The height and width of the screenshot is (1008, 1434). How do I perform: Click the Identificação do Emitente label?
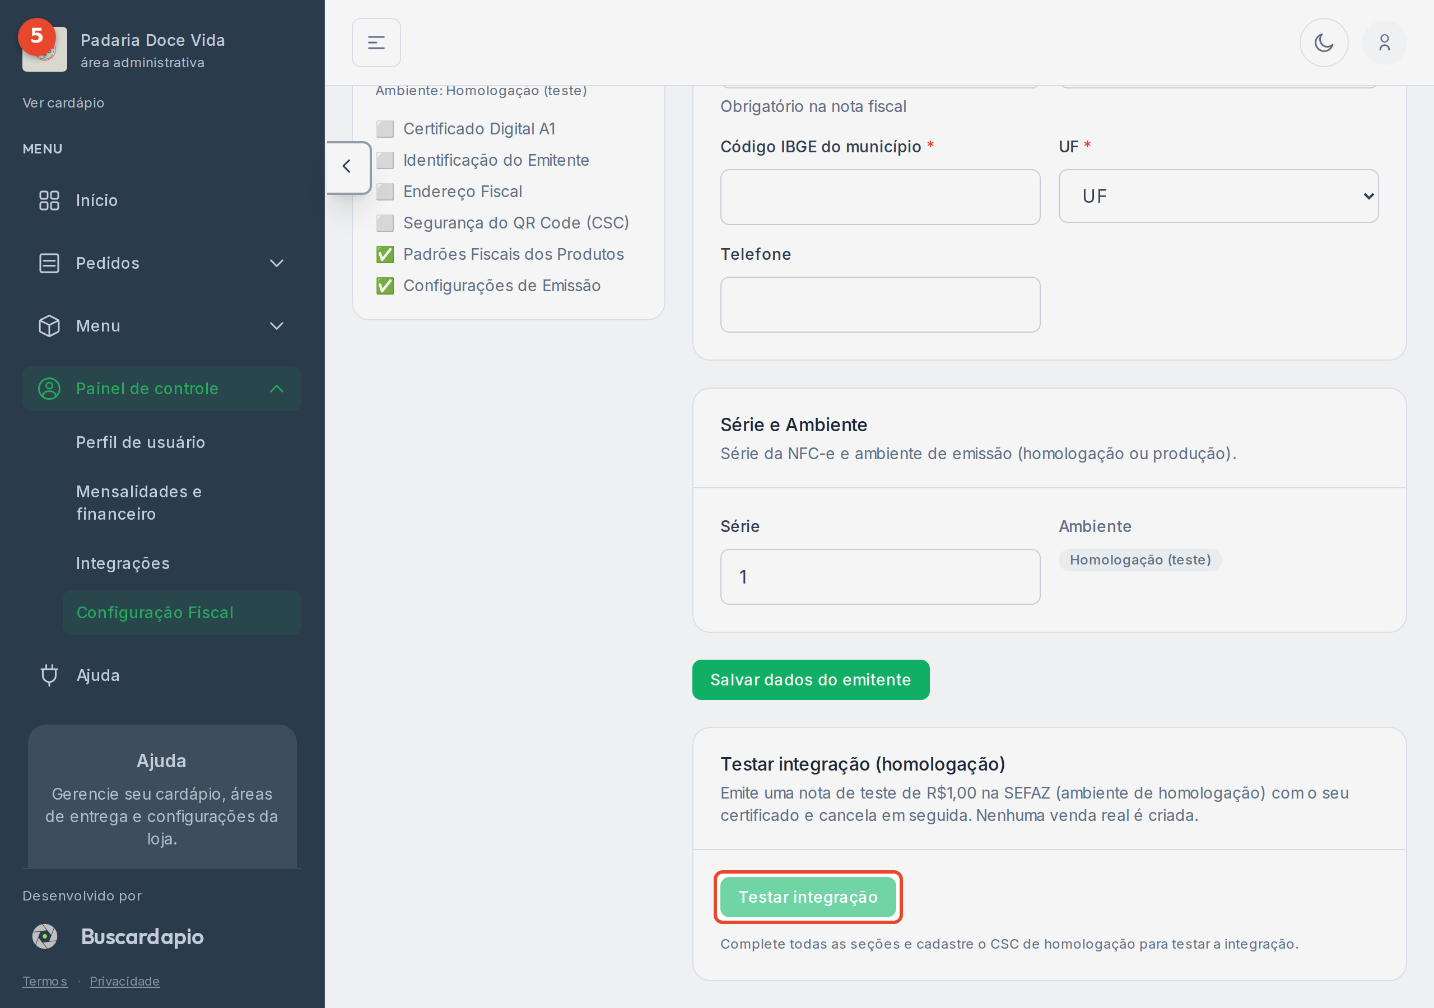(x=496, y=160)
